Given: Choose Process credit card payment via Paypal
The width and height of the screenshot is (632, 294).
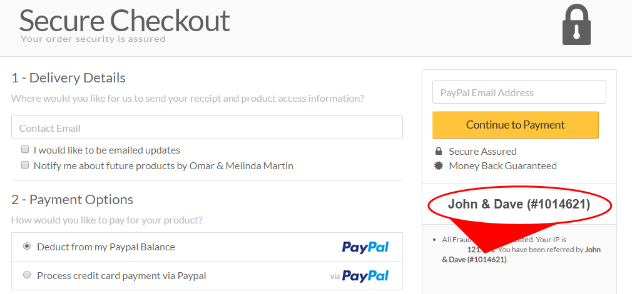Looking at the screenshot, I should [x=27, y=275].
